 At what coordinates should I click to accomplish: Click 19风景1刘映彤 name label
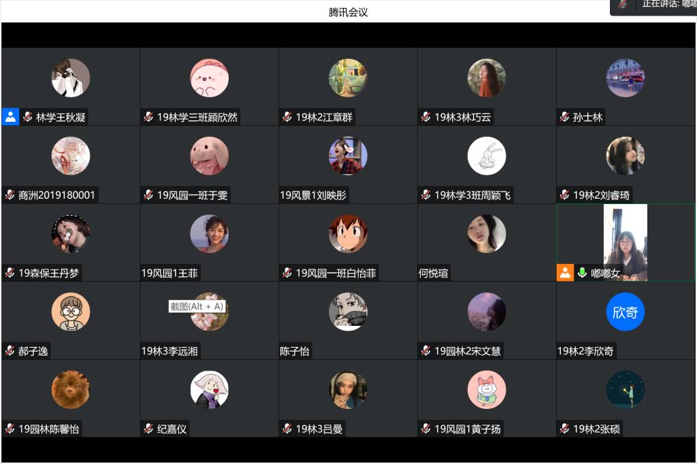[x=313, y=195]
